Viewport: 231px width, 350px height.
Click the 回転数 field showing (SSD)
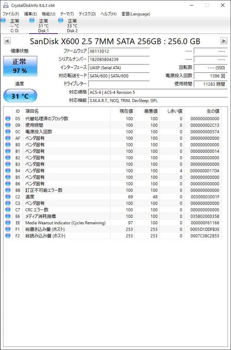coord(210,67)
